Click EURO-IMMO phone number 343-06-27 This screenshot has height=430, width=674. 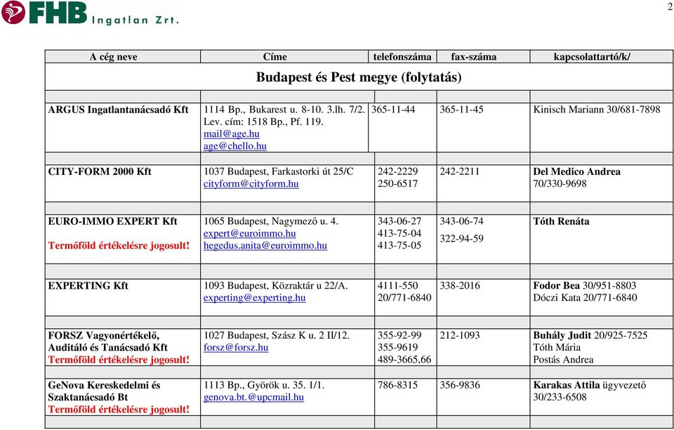[x=399, y=221]
